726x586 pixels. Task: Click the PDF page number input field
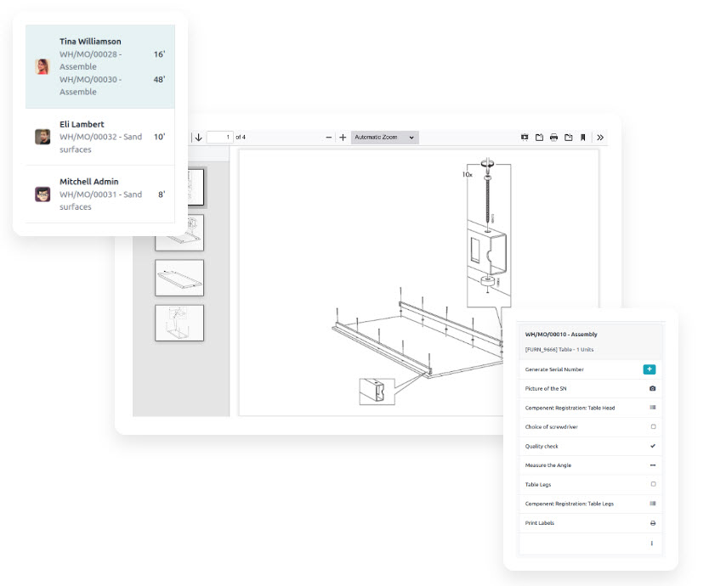[219, 138]
